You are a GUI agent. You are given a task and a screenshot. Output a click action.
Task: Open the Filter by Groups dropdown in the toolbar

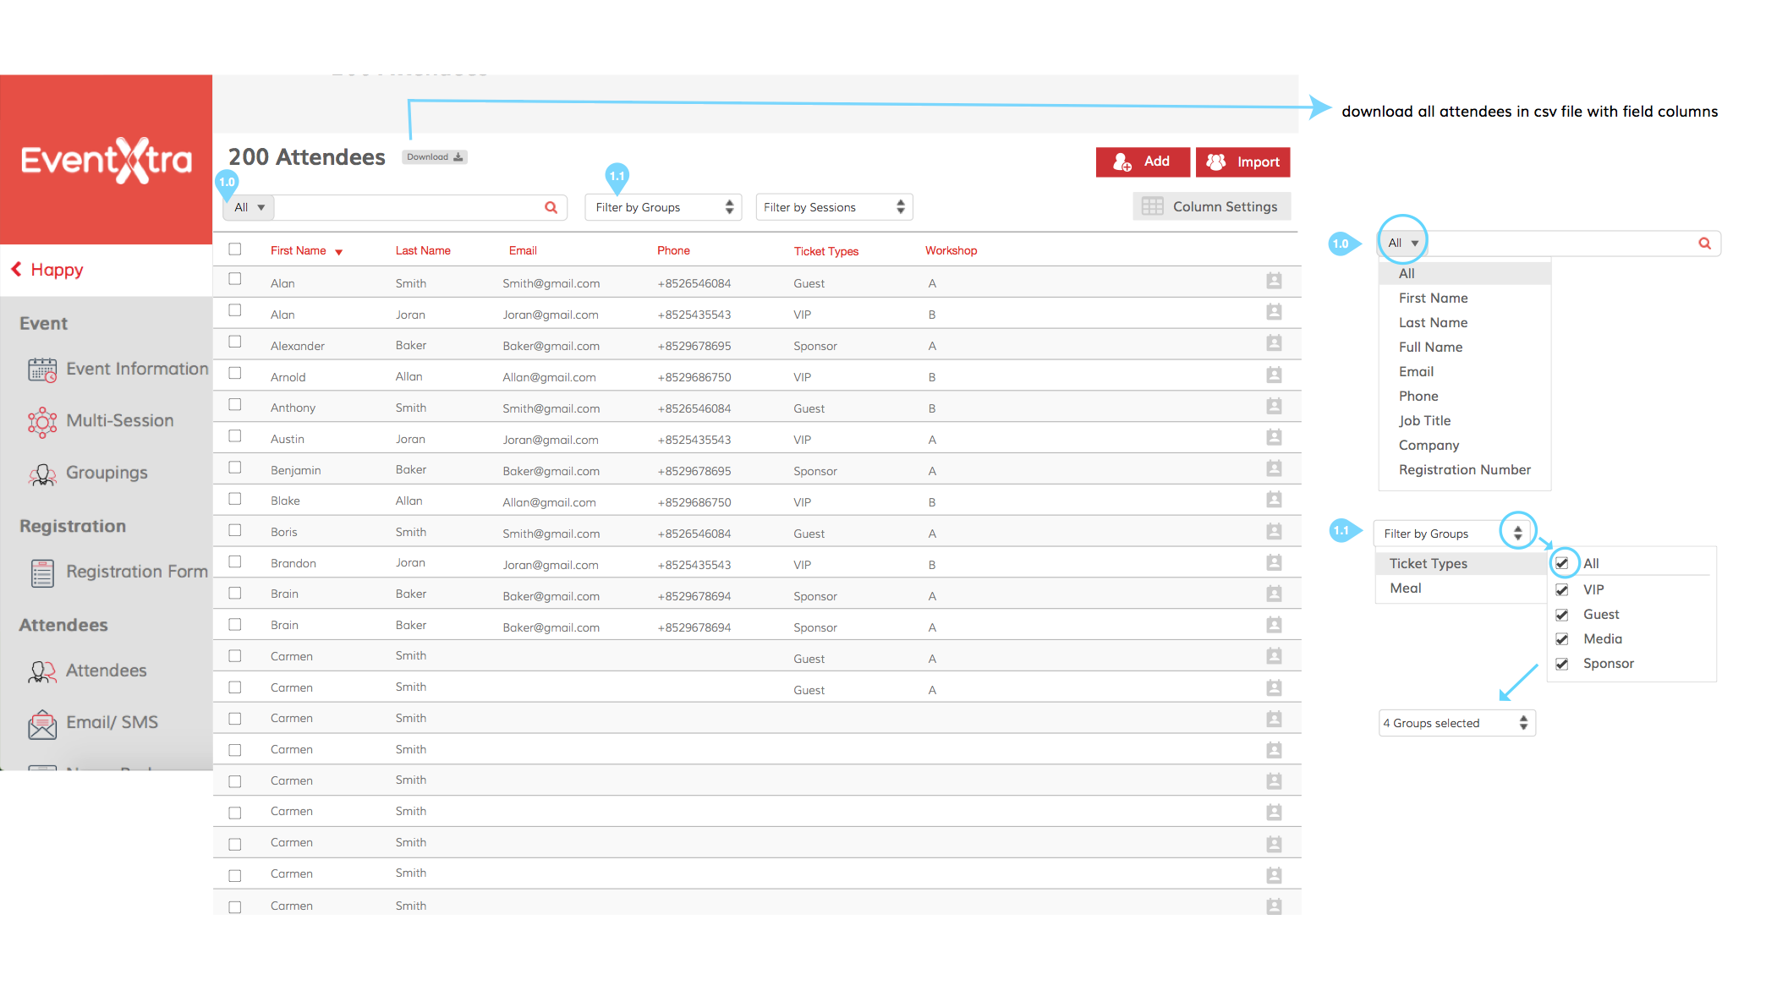(663, 207)
